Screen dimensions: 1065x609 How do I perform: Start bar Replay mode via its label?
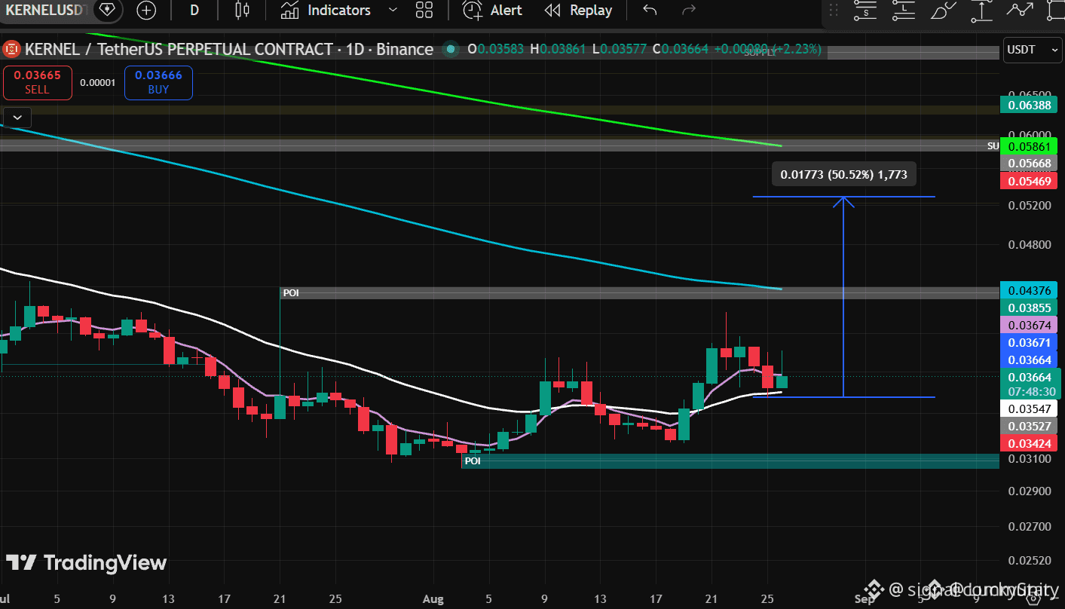[591, 11]
